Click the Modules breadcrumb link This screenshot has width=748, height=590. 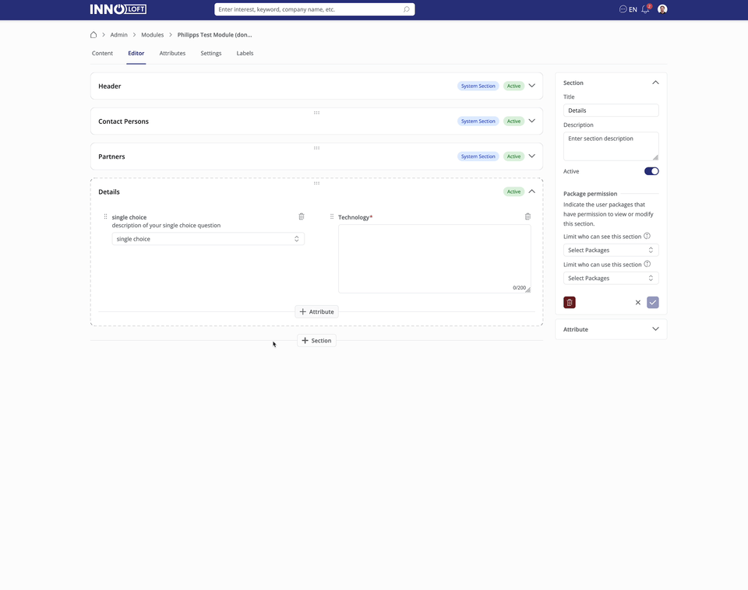click(152, 35)
